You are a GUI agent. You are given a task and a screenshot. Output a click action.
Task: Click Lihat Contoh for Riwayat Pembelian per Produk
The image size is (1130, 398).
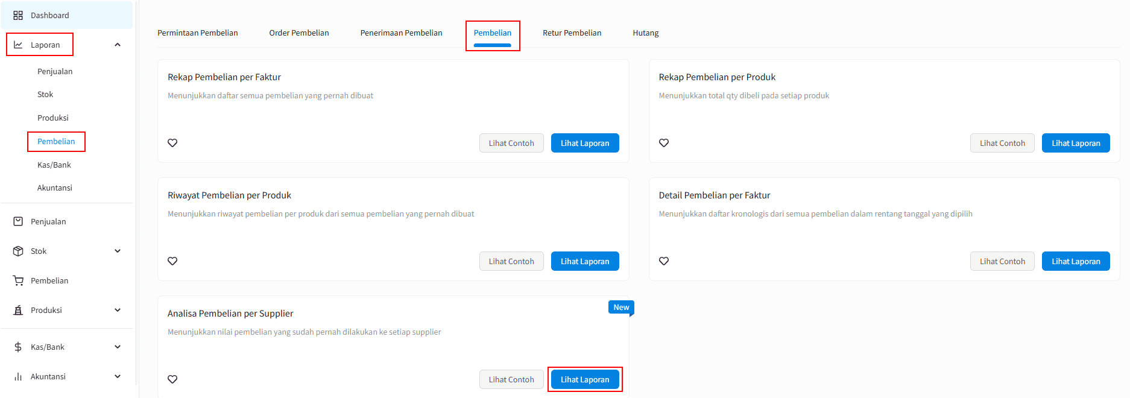pyautogui.click(x=511, y=261)
